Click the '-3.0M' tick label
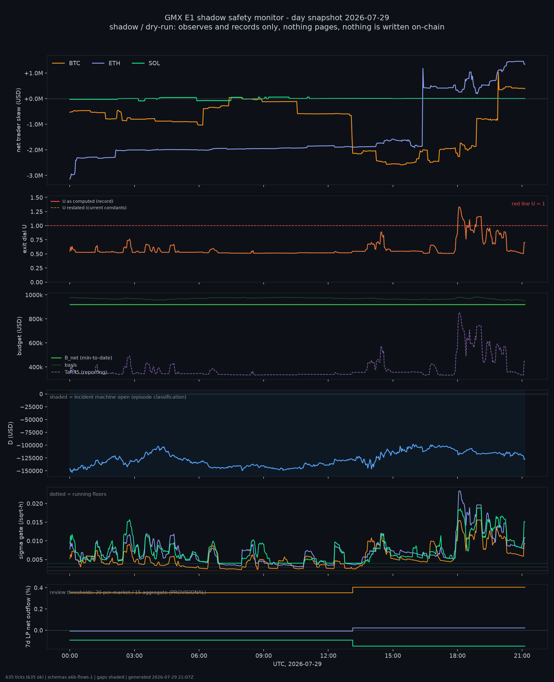 tap(35, 176)
